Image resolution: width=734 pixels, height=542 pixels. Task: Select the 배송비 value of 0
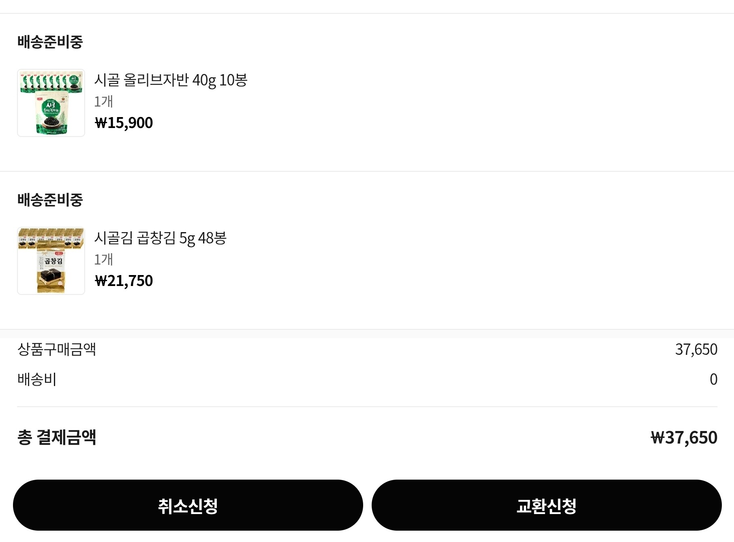(713, 379)
